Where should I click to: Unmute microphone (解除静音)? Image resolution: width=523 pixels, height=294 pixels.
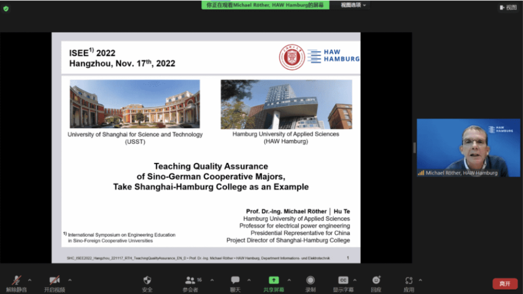click(x=16, y=280)
